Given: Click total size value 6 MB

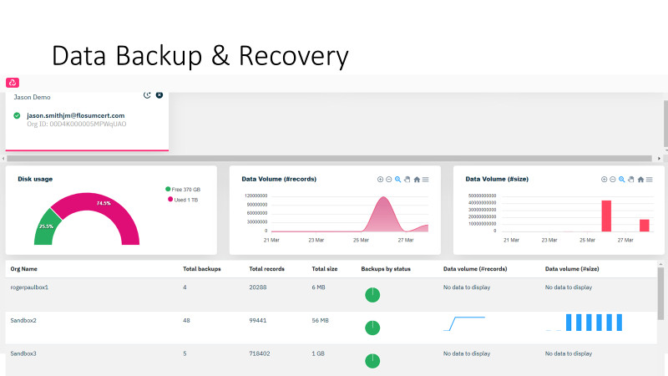Looking at the screenshot, I should click(318, 287).
